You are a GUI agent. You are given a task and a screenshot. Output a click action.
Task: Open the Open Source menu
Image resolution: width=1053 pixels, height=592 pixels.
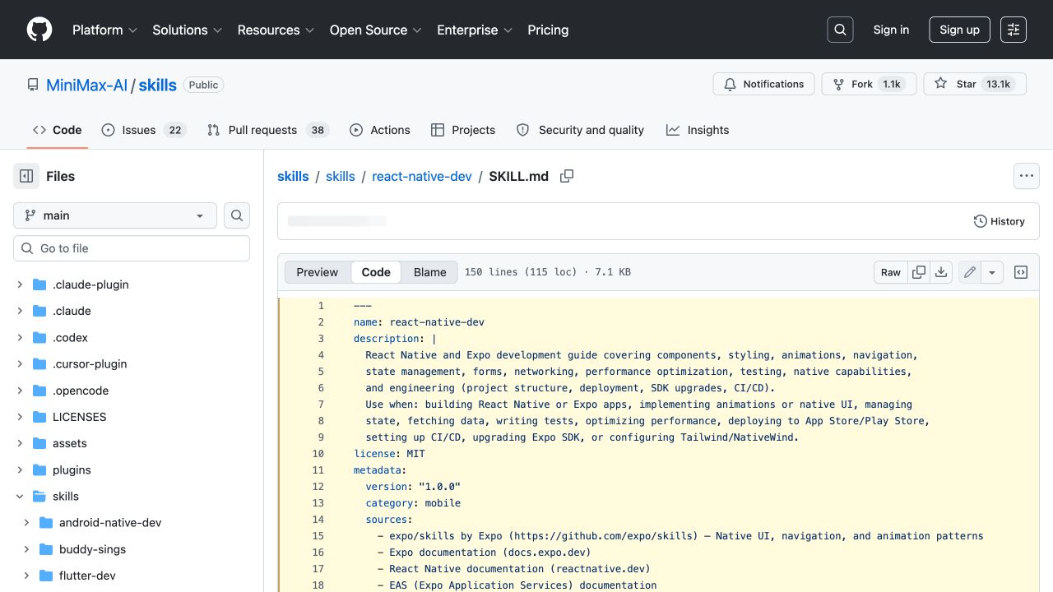click(x=376, y=30)
